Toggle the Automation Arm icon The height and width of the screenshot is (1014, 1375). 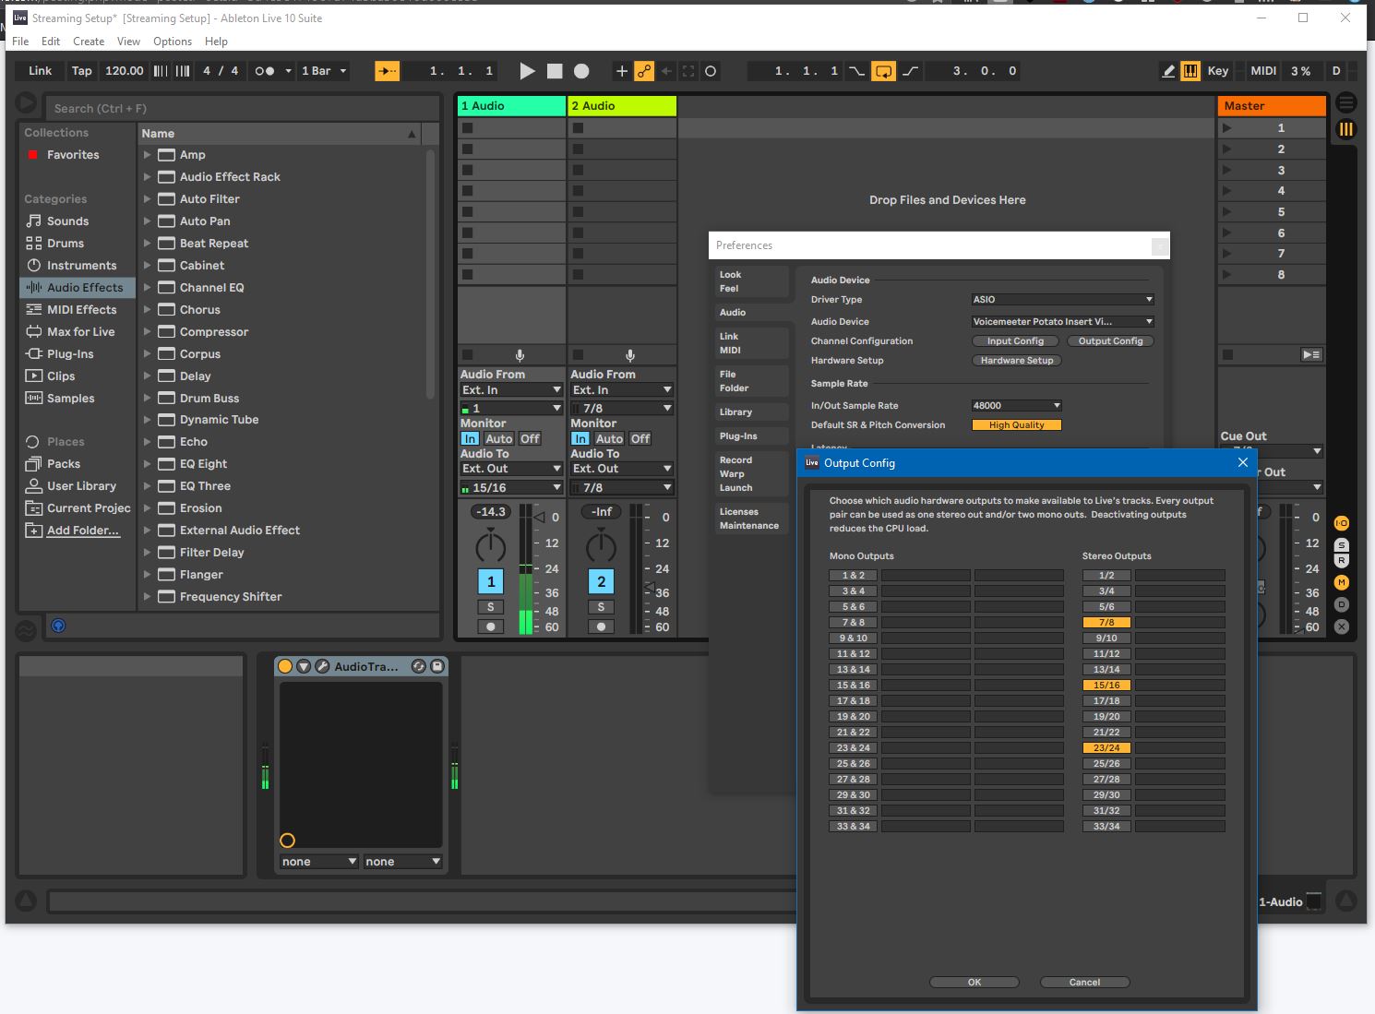click(644, 71)
